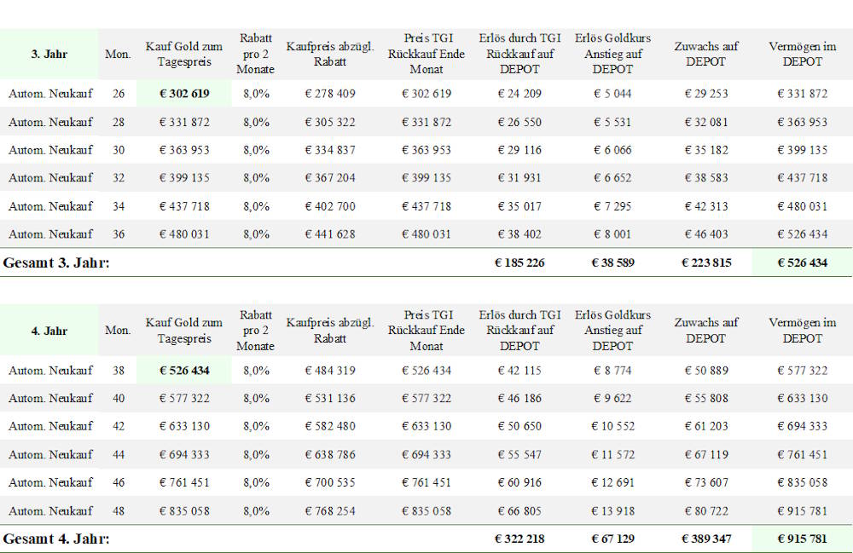Click the € 35 017 TGI proceeds cell
This screenshot has height=553, width=853.
coord(519,206)
